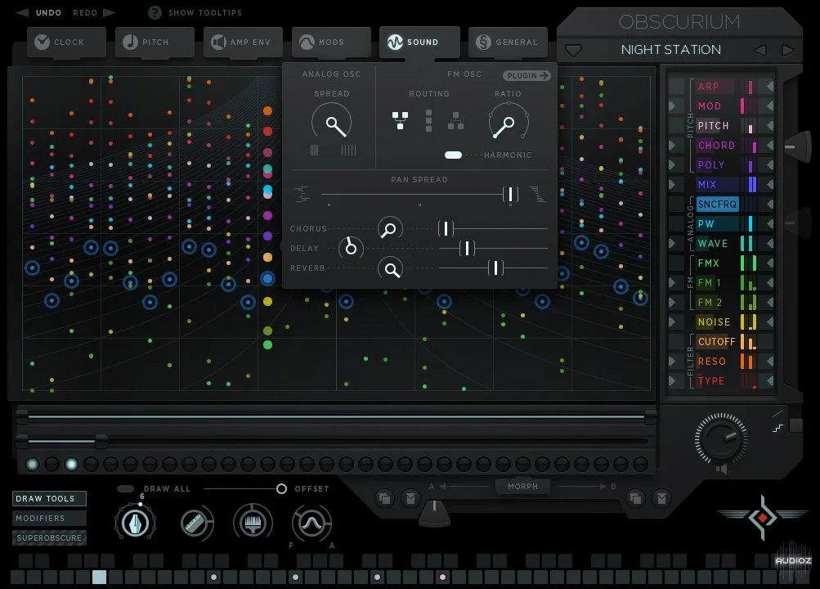Image resolution: width=820 pixels, height=589 pixels.
Task: Select the pyramid FM routing icon
Action: coord(455,121)
